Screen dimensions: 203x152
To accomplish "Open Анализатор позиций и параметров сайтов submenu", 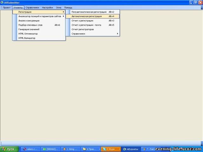I will 39,16.
